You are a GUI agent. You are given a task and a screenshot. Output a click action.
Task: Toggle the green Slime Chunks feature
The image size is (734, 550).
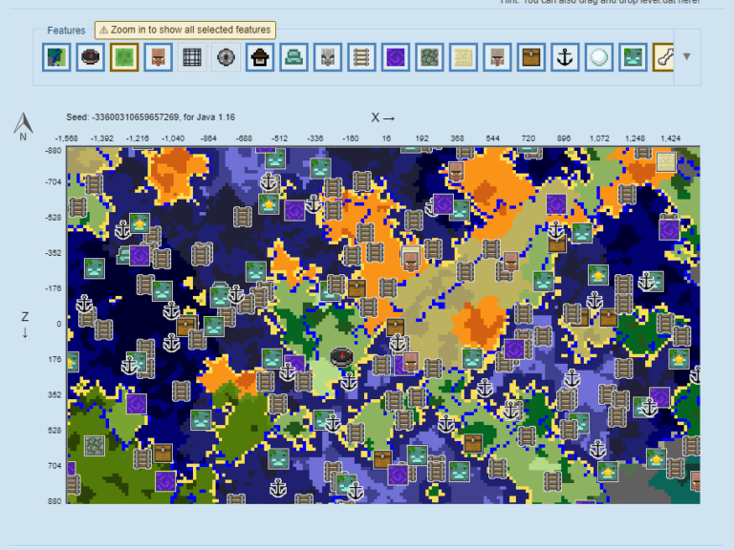tap(124, 57)
